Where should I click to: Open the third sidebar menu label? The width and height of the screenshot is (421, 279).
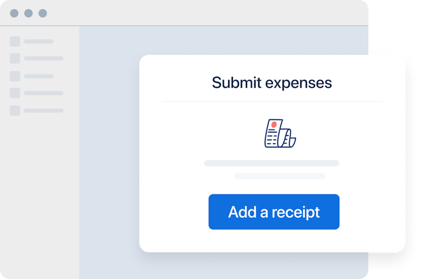[39, 76]
